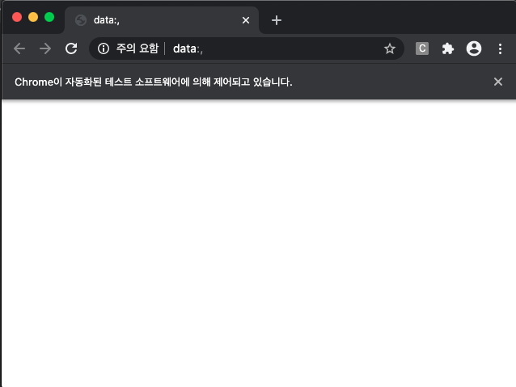Click the Chrome이 자동화된 테스트 message text
This screenshot has width=516, height=387.
click(154, 82)
